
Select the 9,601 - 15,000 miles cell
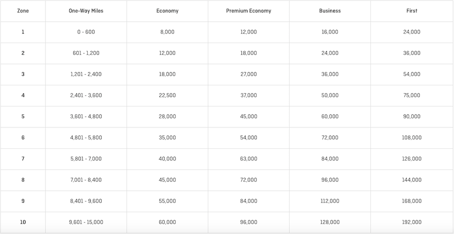(86, 222)
